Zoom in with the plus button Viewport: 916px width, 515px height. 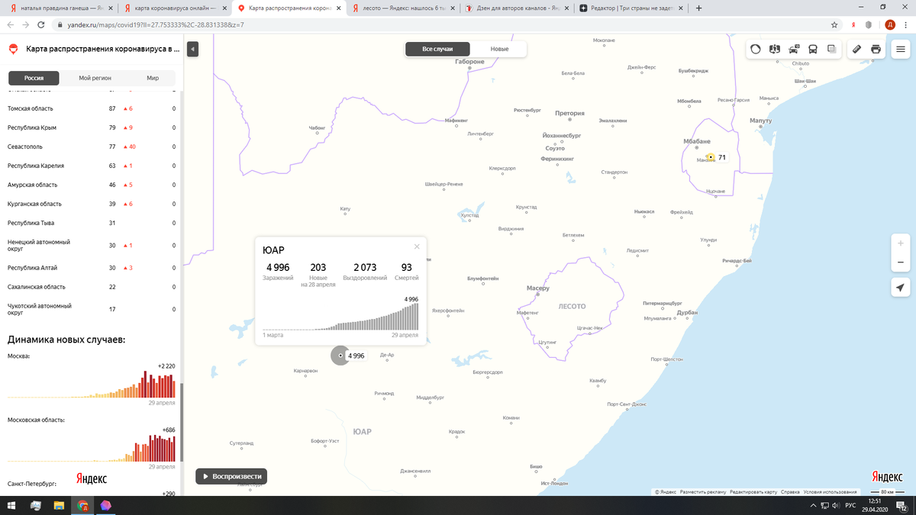pyautogui.click(x=901, y=243)
